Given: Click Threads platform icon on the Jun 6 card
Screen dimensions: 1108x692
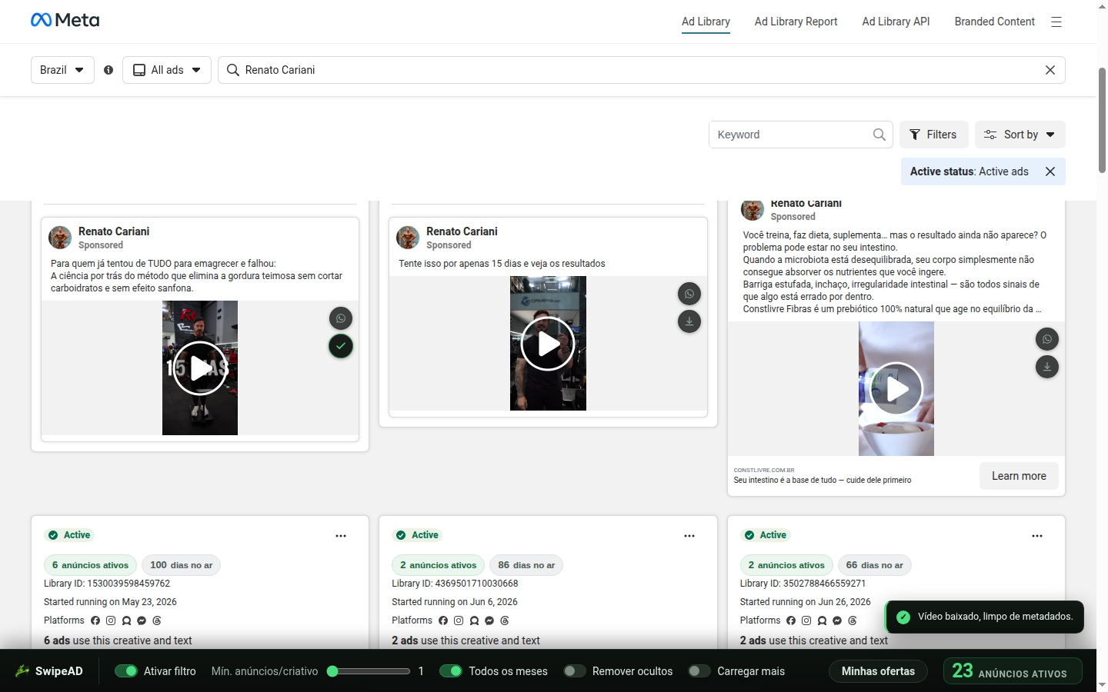Looking at the screenshot, I should [505, 620].
